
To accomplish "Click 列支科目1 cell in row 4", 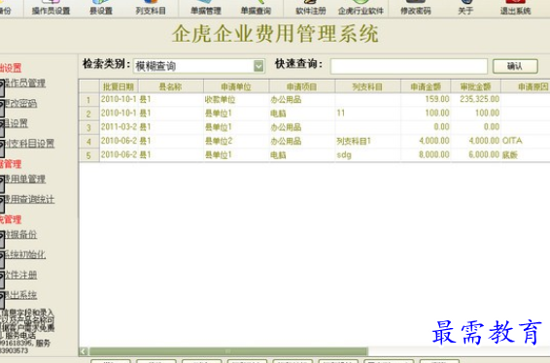I will coord(367,141).
